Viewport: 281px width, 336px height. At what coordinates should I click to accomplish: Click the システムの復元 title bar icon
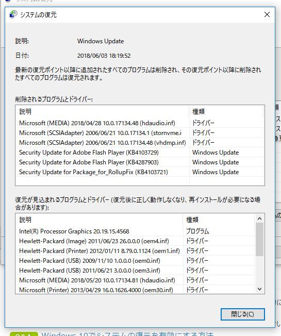[13, 14]
